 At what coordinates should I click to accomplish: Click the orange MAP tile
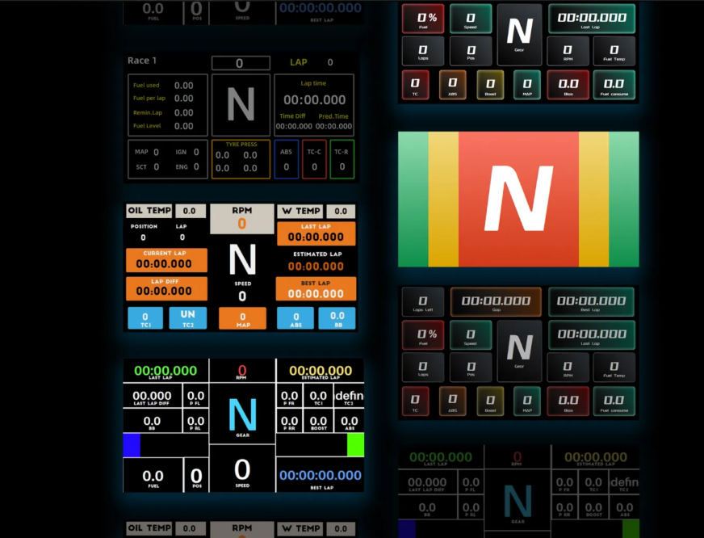point(242,318)
